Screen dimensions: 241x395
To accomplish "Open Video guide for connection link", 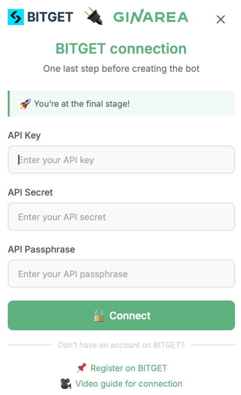I will click(x=129, y=384).
